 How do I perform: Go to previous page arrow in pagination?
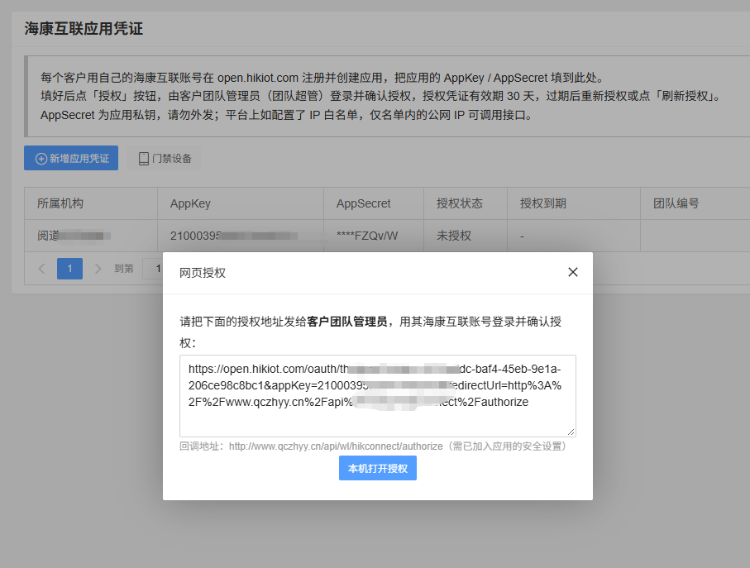41,269
